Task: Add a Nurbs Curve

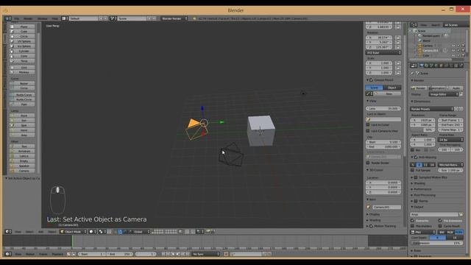Action: (x=22, y=95)
